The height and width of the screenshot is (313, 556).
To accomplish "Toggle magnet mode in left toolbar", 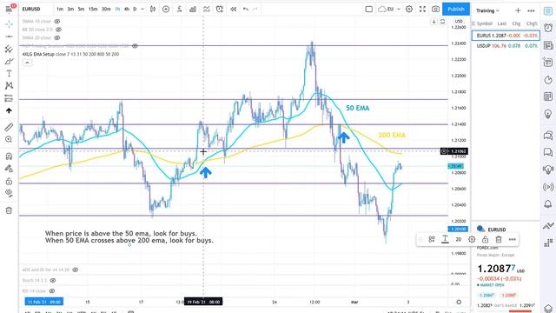I will [9, 156].
